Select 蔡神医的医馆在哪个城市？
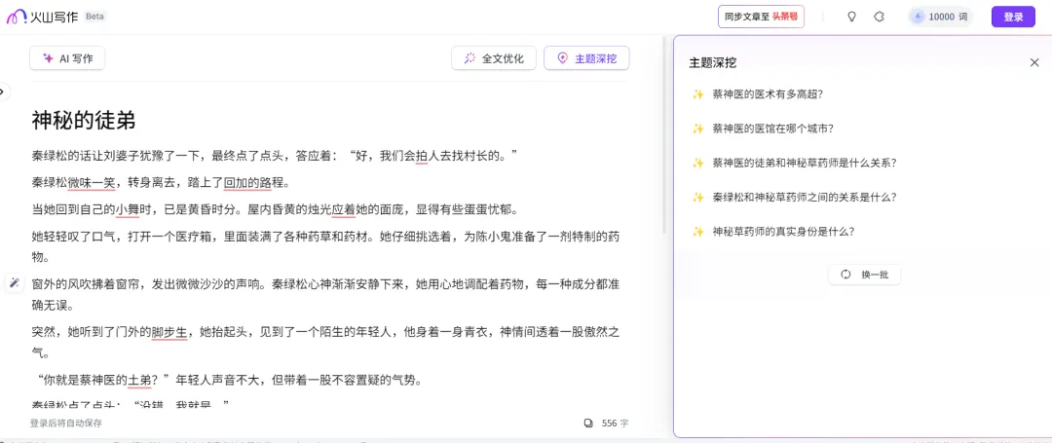This screenshot has width=1052, height=443. pyautogui.click(x=772, y=129)
